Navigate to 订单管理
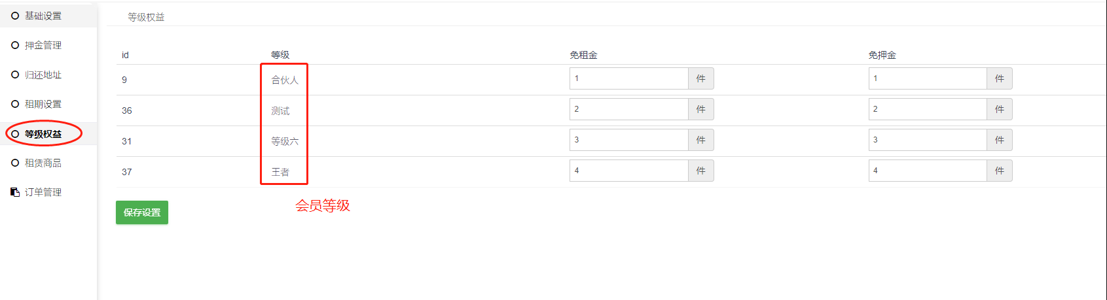This screenshot has height=300, width=1107. point(43,192)
